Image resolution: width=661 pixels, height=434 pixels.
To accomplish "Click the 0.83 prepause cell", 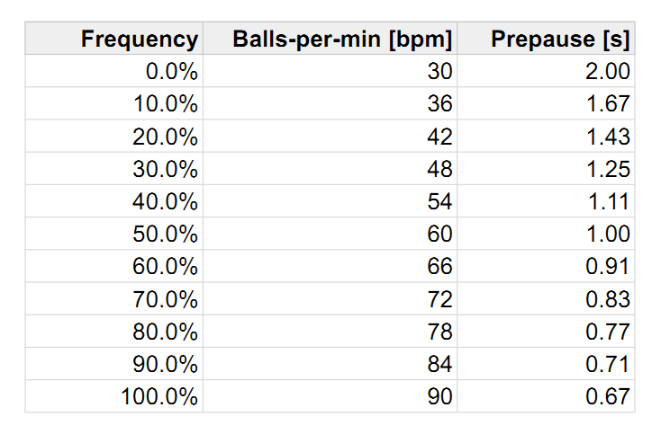I will pyautogui.click(x=546, y=299).
